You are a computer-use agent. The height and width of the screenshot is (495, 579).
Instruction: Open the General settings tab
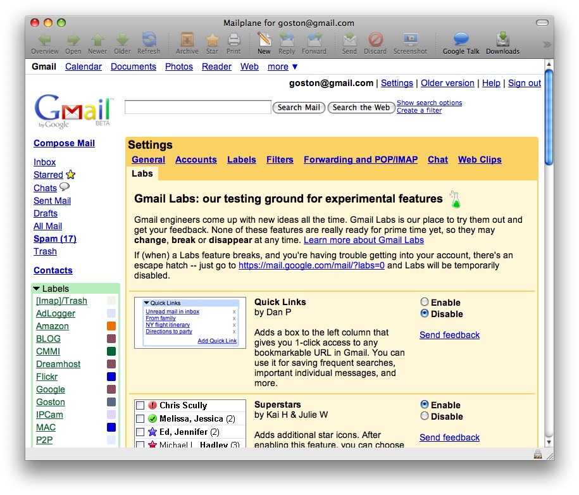tap(149, 160)
